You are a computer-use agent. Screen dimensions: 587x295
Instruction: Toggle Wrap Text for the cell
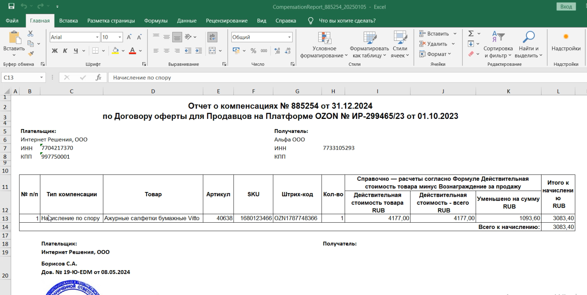213,37
